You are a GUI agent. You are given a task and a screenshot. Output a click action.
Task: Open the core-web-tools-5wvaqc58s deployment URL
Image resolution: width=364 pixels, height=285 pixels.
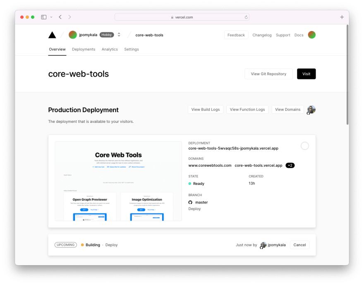click(233, 148)
